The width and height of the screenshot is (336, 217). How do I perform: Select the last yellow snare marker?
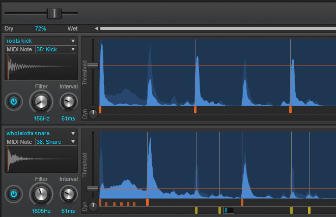[x=309, y=210]
